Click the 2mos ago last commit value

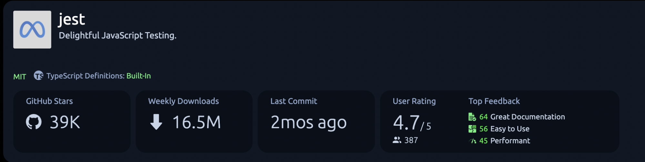coord(308,122)
